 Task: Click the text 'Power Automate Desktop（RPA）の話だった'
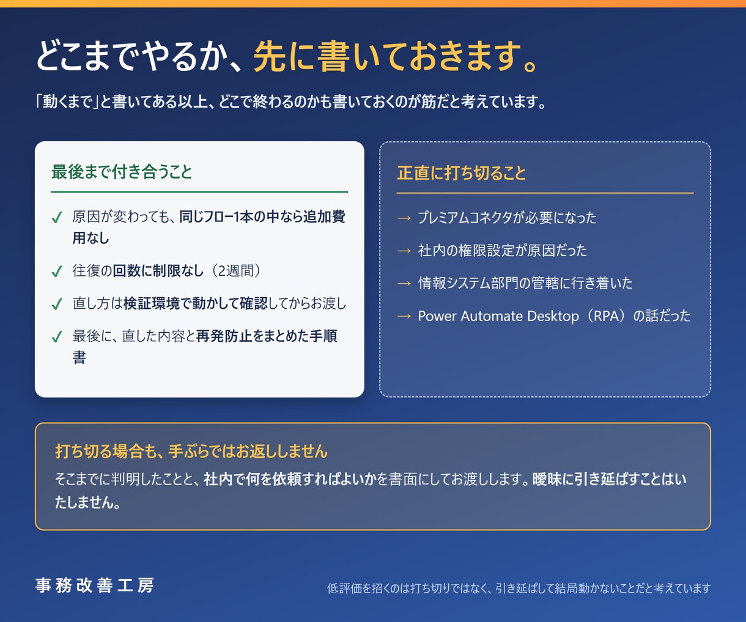pos(554,316)
